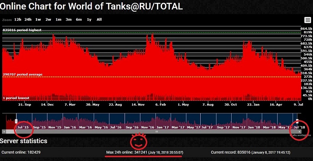Click the Current record: 835016 statistic
Screen dimensions: 313x161
click(x=251, y=153)
